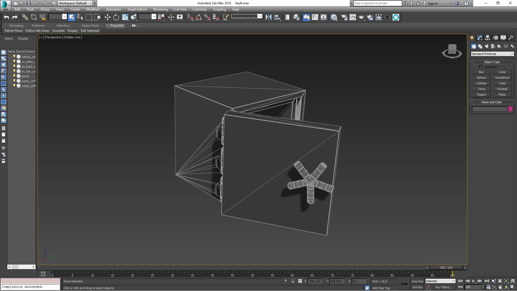Open the Modify panel tab icon
Screen dimensions: 517x291
pos(480,38)
